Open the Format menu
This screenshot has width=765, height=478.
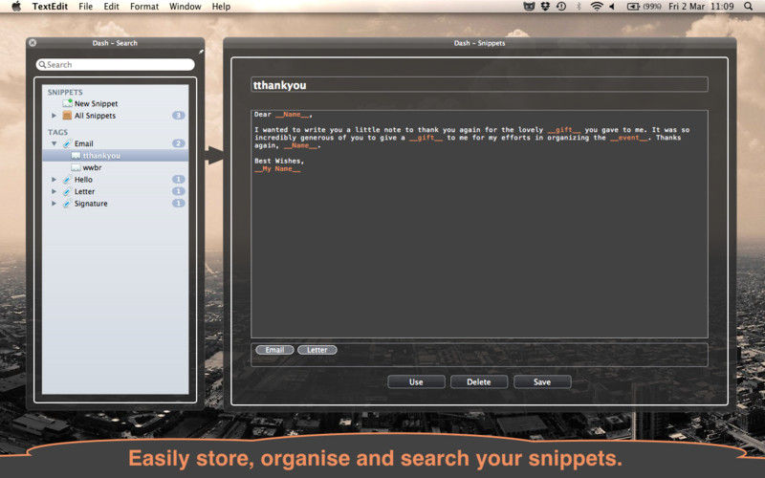click(144, 7)
